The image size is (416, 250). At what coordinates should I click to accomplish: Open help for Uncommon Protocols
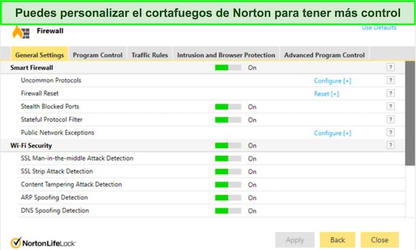point(390,80)
